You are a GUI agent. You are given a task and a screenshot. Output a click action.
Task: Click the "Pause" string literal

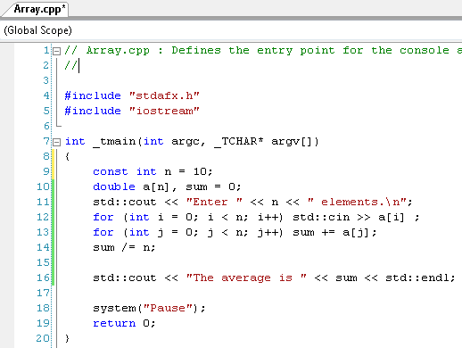pyautogui.click(x=168, y=308)
